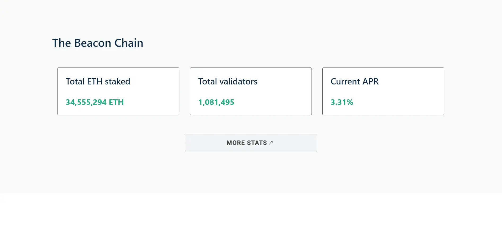This screenshot has height=229, width=502.
Task: Click the 'Current APR' label
Action: pos(354,82)
